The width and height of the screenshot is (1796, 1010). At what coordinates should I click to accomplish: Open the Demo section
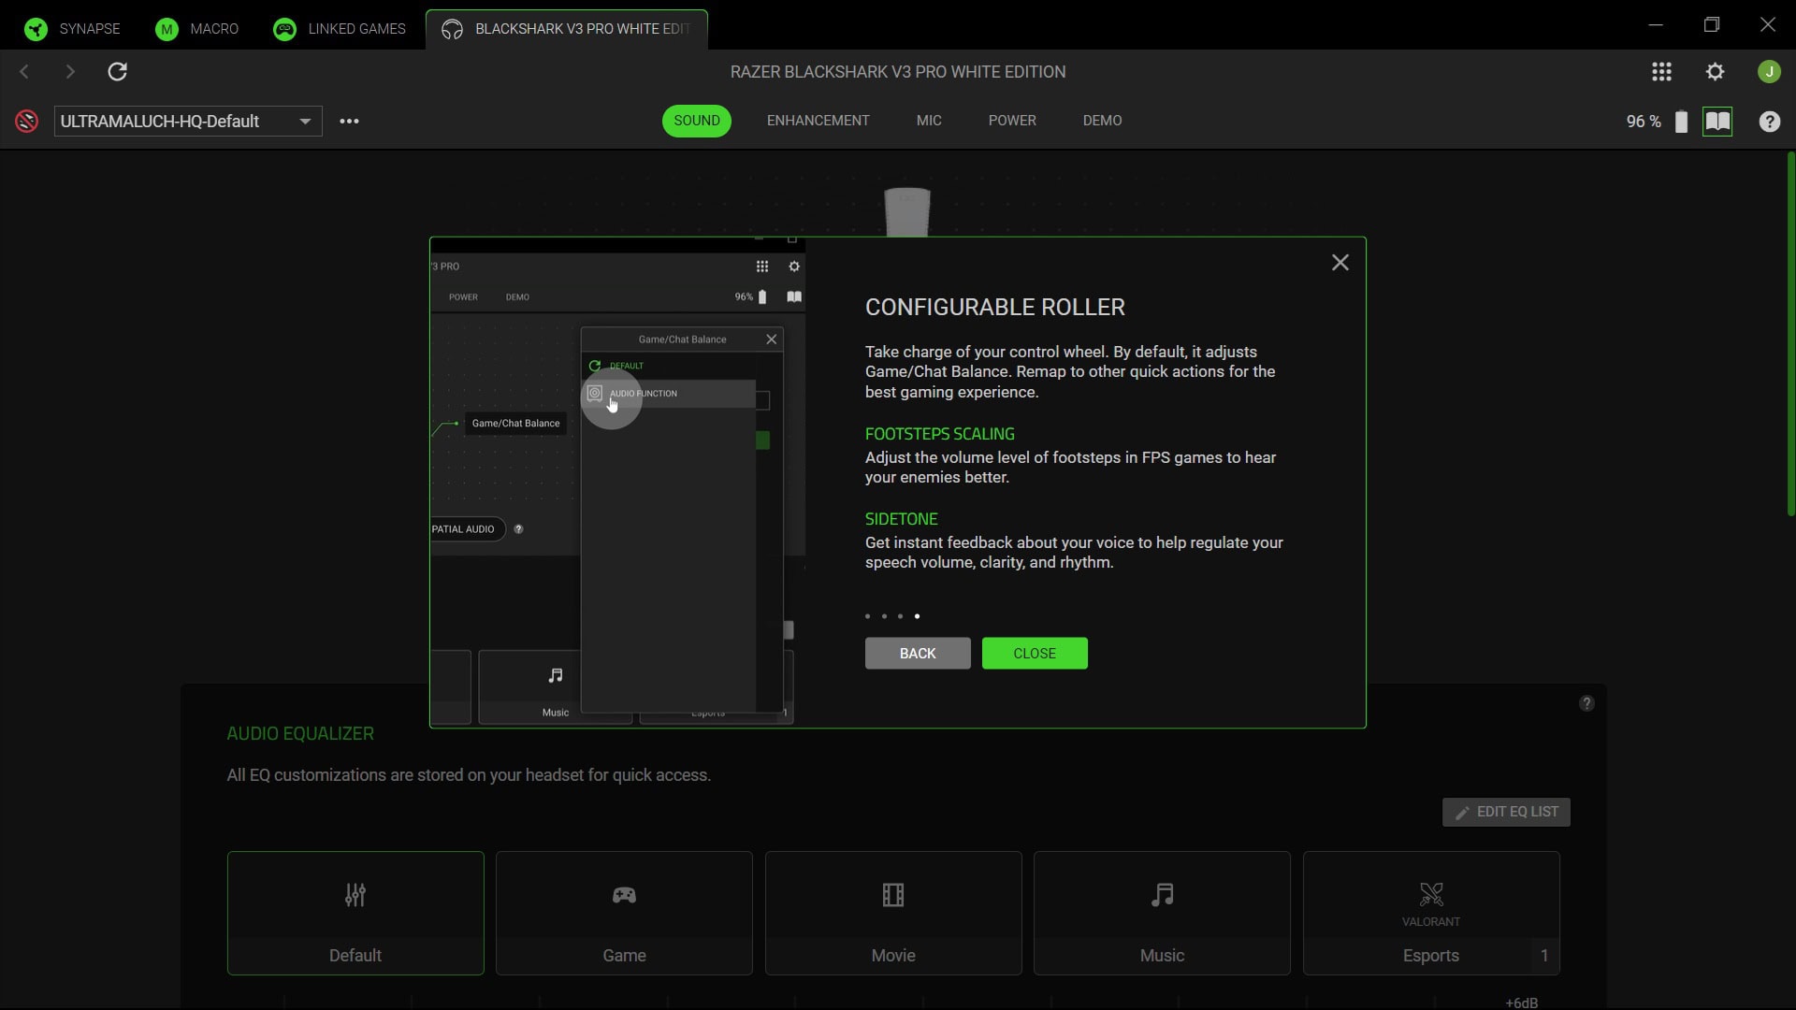[x=1102, y=121]
